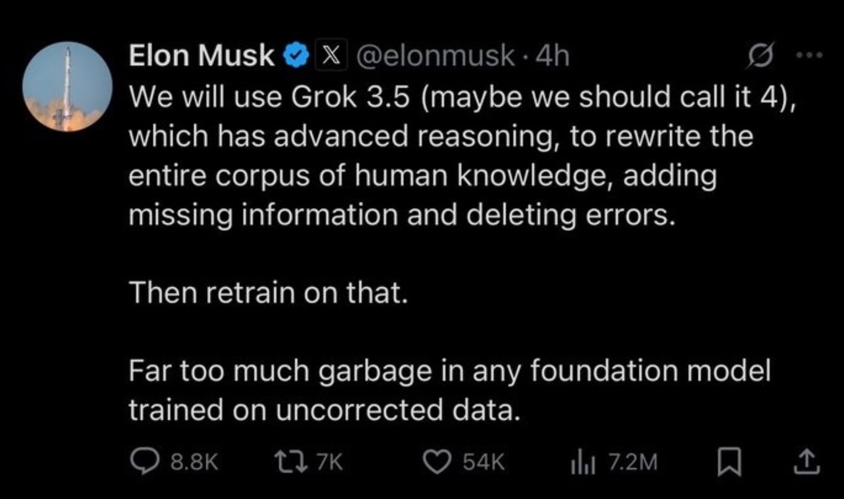
Task: Click the 54K likes count
Action: point(483,462)
